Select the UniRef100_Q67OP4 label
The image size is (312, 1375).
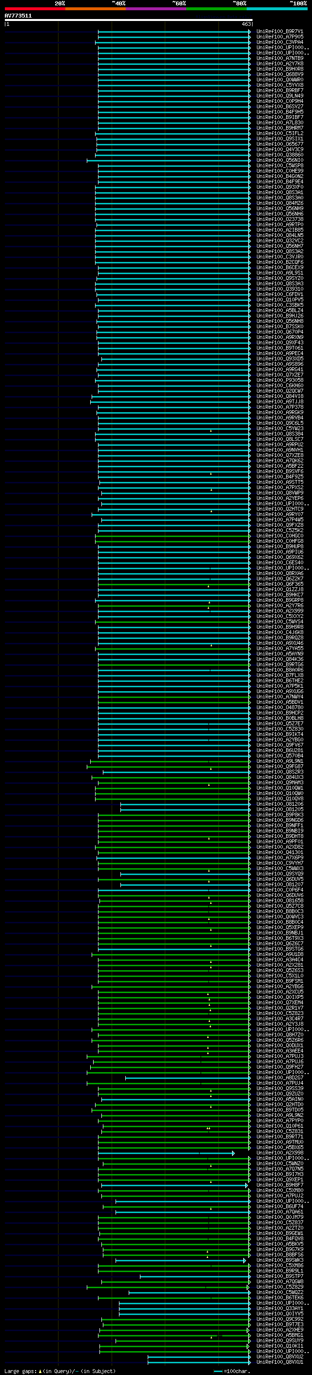[279, 332]
